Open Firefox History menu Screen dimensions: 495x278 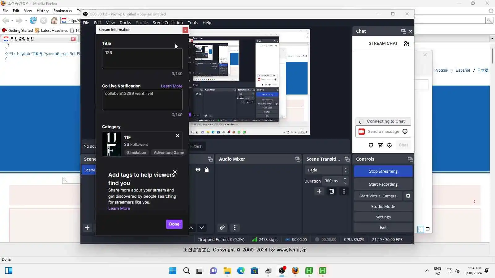43,11
